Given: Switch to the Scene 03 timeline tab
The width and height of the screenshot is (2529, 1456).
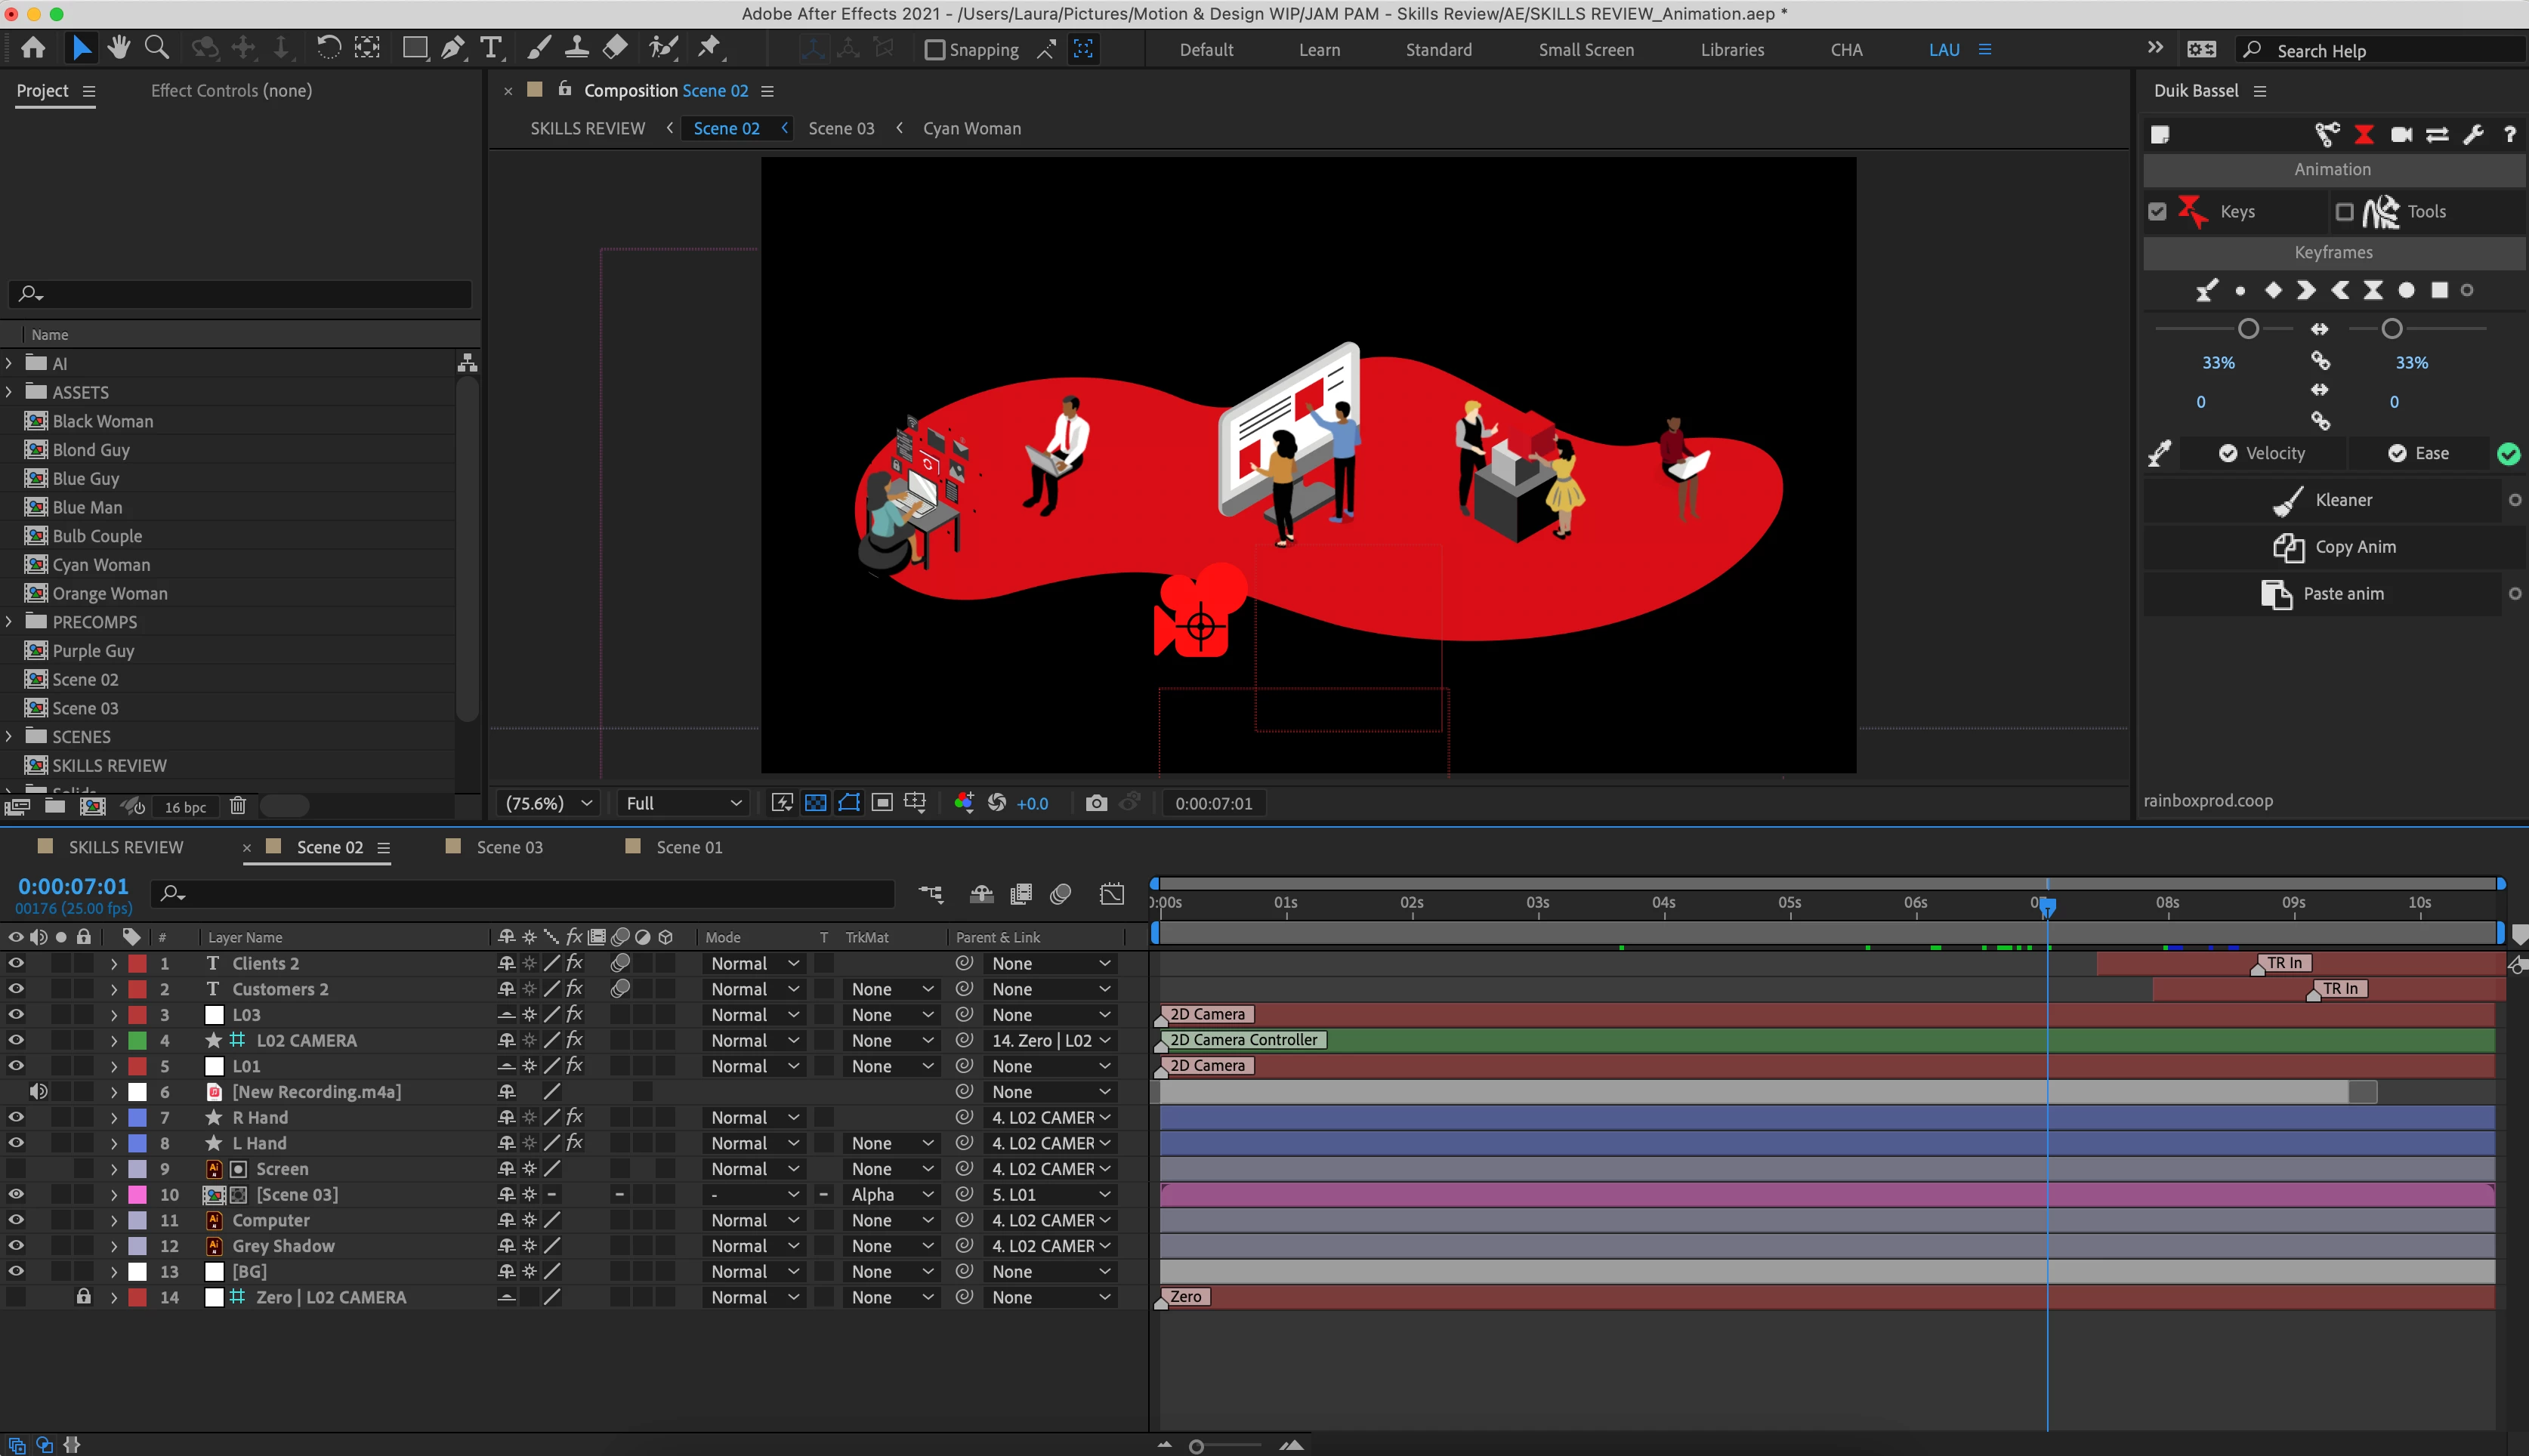Looking at the screenshot, I should [509, 847].
